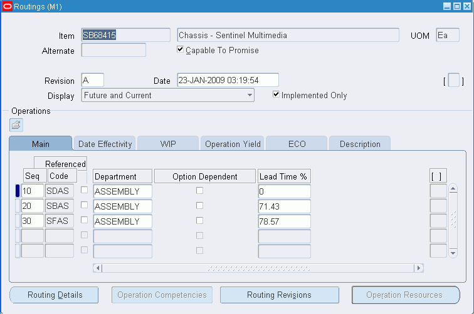
Task: Open the Operation Yield tab
Action: (233, 144)
